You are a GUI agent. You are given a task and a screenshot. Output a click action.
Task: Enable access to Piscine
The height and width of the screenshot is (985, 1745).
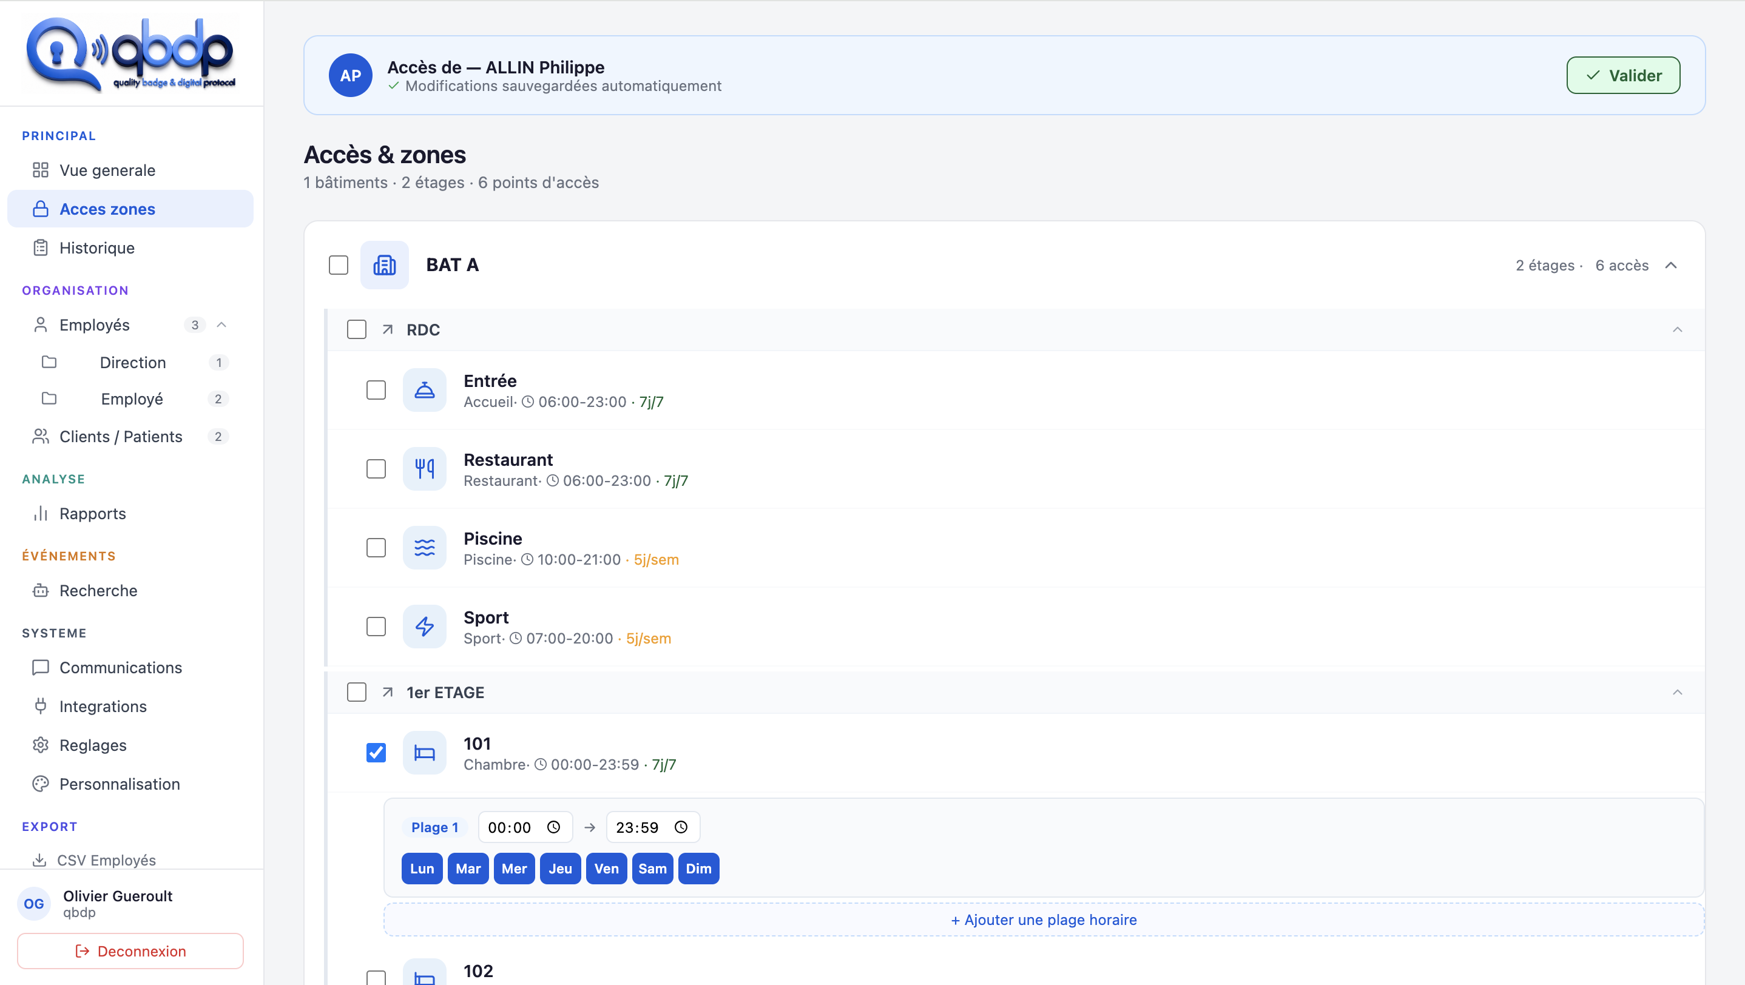click(x=376, y=548)
